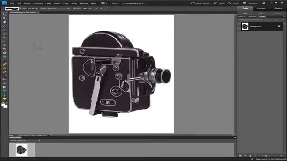Select the Custom Shape tool

(4, 91)
